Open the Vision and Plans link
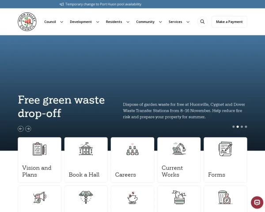 (x=37, y=171)
